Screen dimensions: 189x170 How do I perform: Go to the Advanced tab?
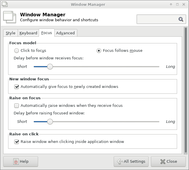(x=65, y=33)
